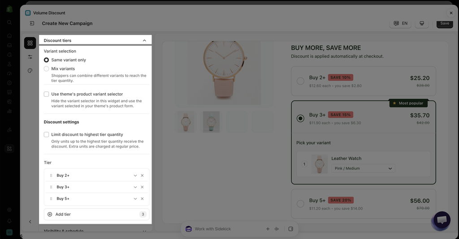Click Leather Watch variant thumbnail
The height and width of the screenshot is (239, 459).
point(319,164)
